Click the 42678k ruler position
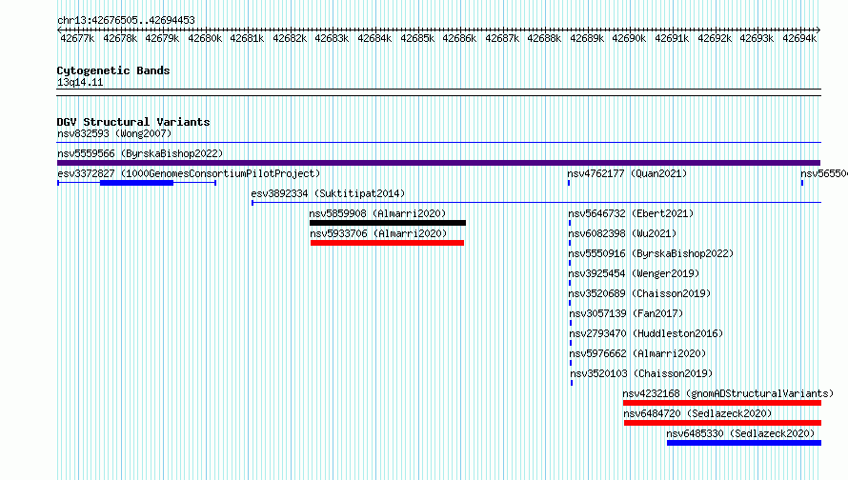This screenshot has width=848, height=480. 120,38
